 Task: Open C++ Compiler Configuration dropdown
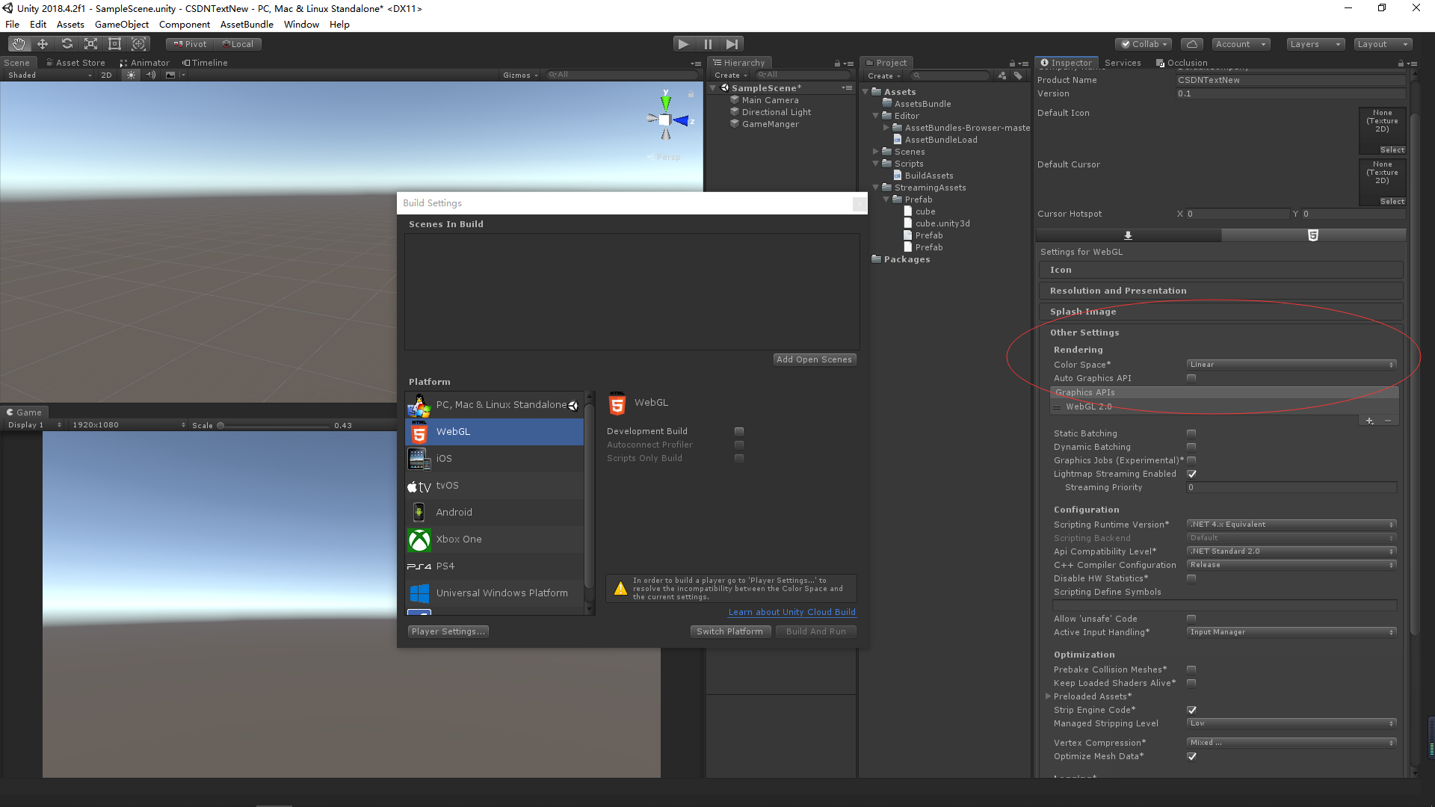click(x=1291, y=565)
